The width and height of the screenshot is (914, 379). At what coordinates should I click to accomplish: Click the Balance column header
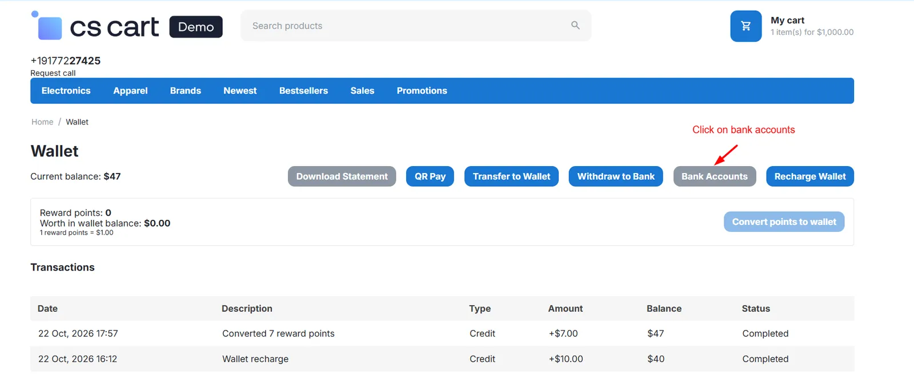[664, 309]
